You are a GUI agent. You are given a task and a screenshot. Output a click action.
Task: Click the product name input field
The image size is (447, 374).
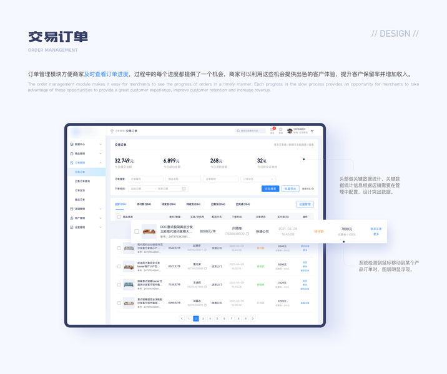(x=183, y=179)
